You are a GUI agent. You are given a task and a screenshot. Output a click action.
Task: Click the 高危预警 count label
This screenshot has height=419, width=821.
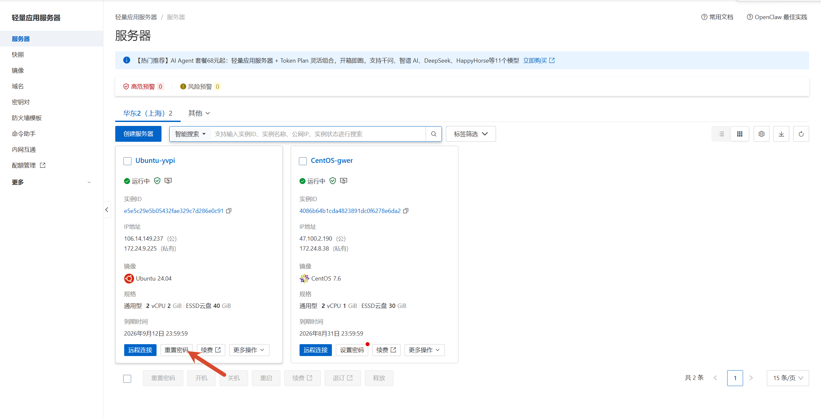pos(160,86)
